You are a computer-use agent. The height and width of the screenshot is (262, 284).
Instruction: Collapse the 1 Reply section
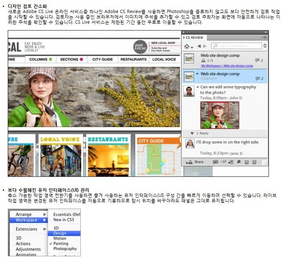point(192,133)
